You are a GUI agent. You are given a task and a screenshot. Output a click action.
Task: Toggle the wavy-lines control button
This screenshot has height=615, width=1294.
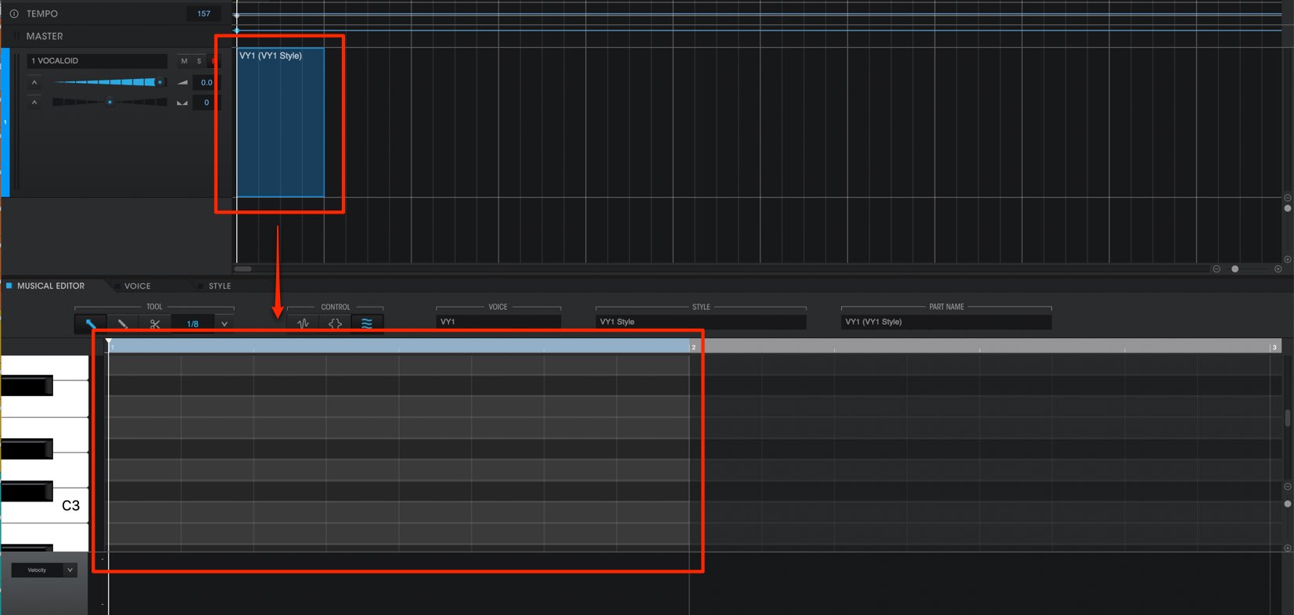(x=367, y=323)
